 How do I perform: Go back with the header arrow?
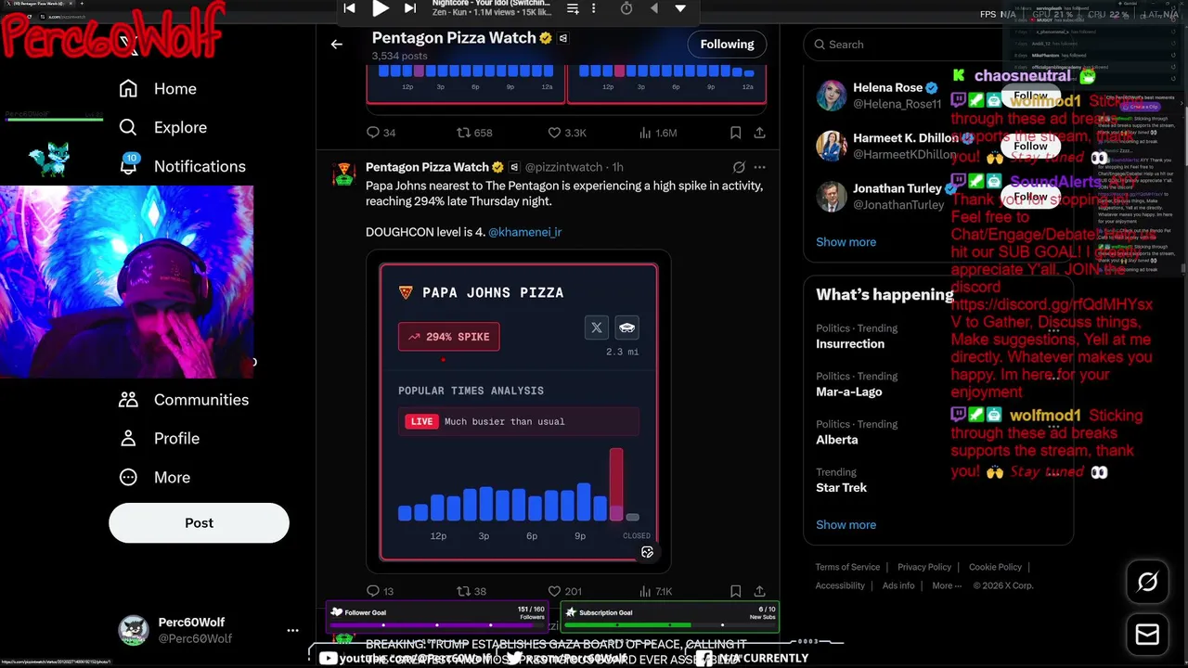(x=337, y=44)
